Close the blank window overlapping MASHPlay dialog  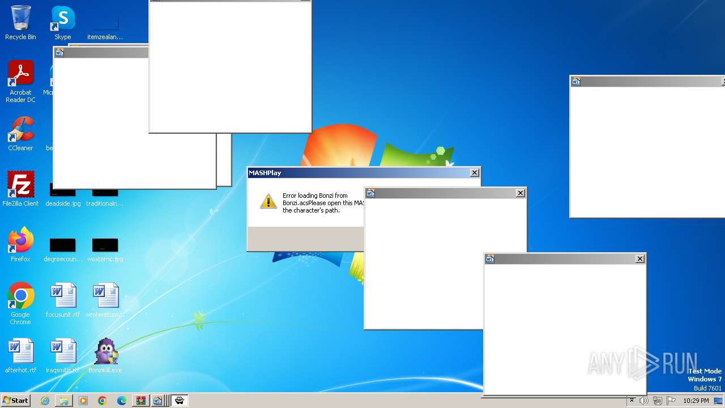click(521, 193)
